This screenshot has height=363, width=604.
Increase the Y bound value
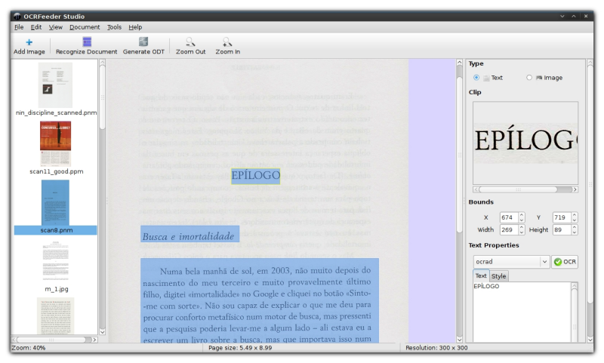point(575,215)
